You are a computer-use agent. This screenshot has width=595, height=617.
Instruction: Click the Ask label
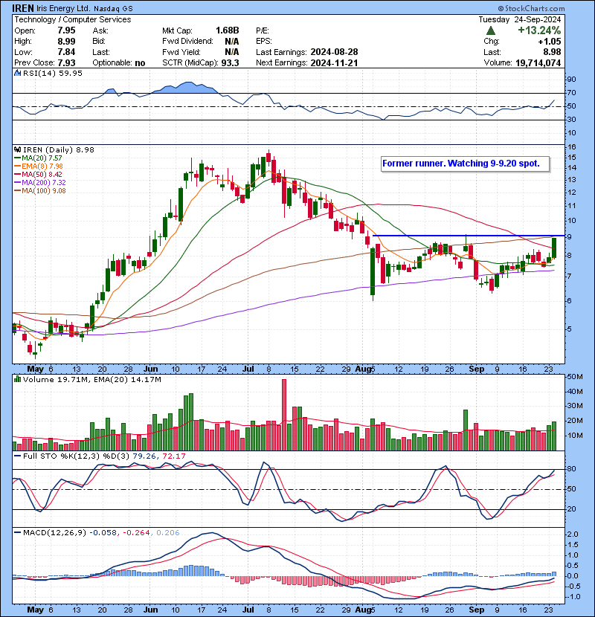point(100,30)
